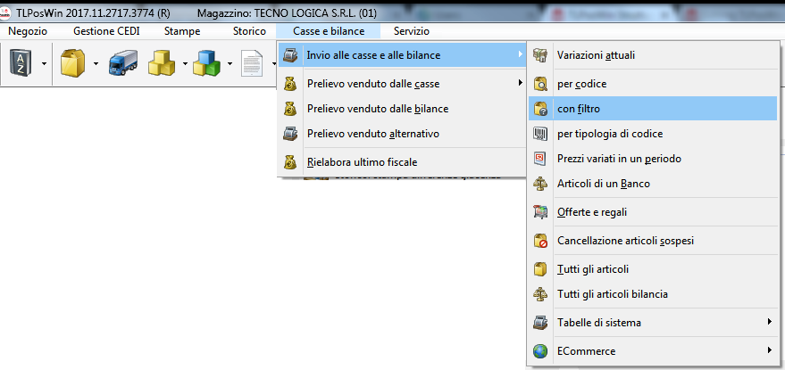Choose Cancellazione articoli sospesi
785x370 pixels.
coord(625,241)
